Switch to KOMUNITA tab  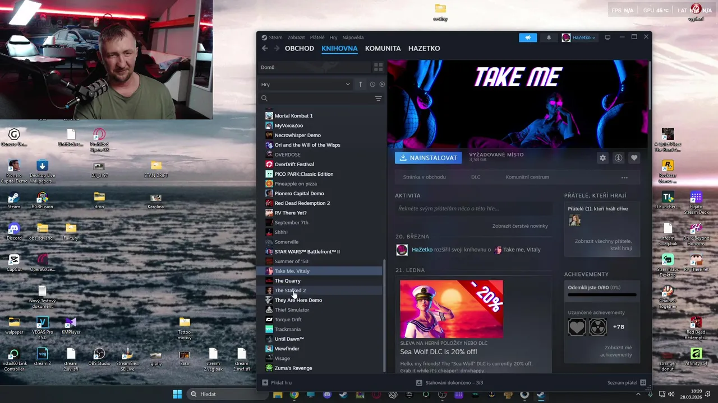coord(383,48)
